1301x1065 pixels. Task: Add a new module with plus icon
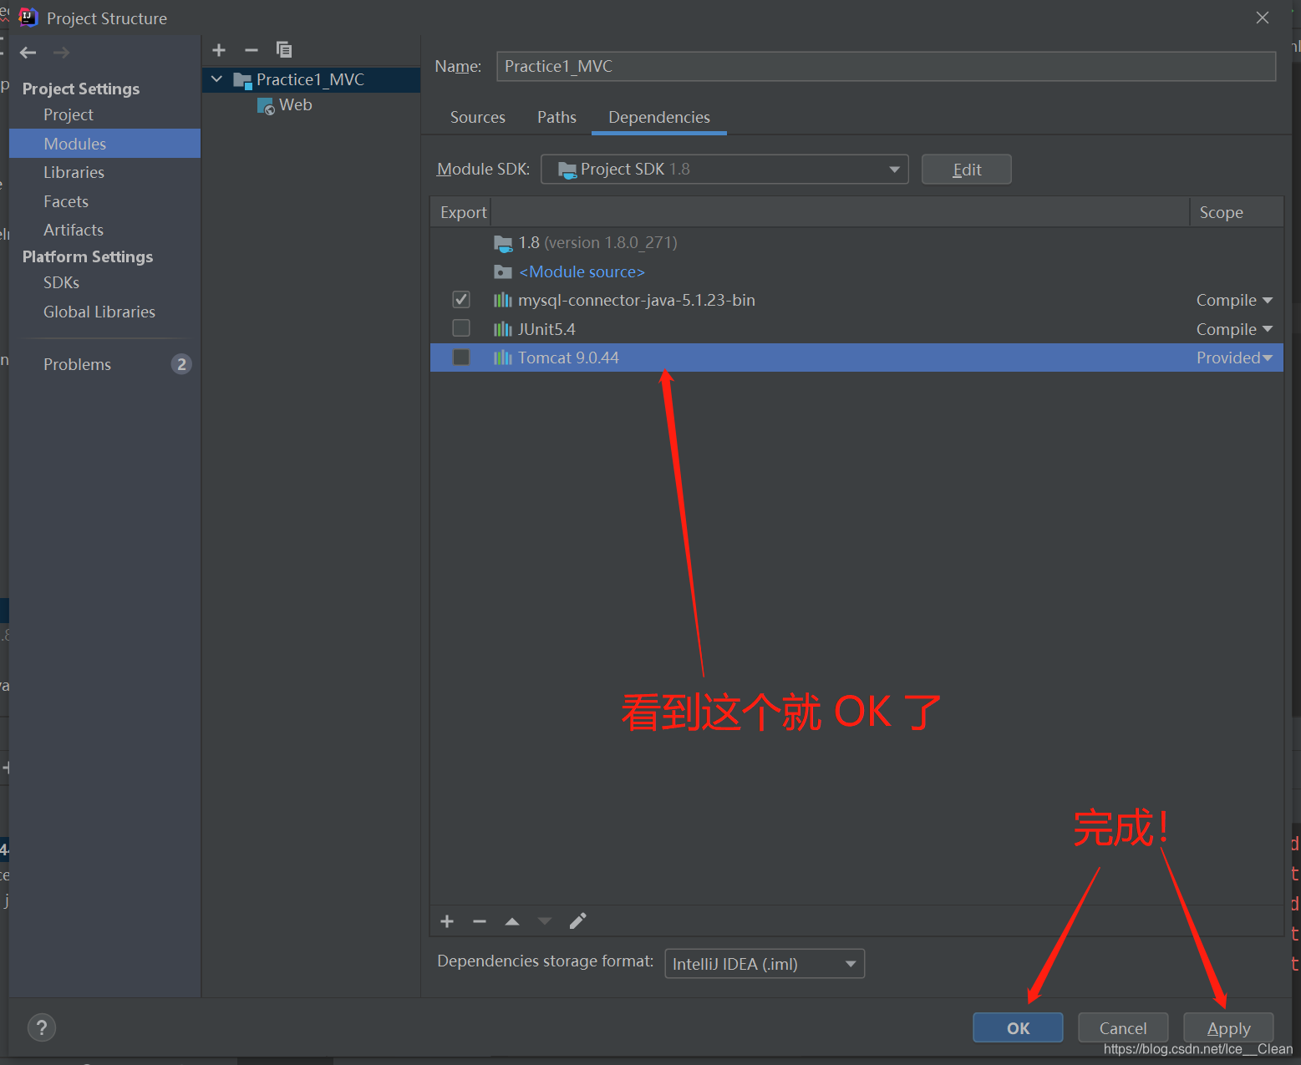219,50
